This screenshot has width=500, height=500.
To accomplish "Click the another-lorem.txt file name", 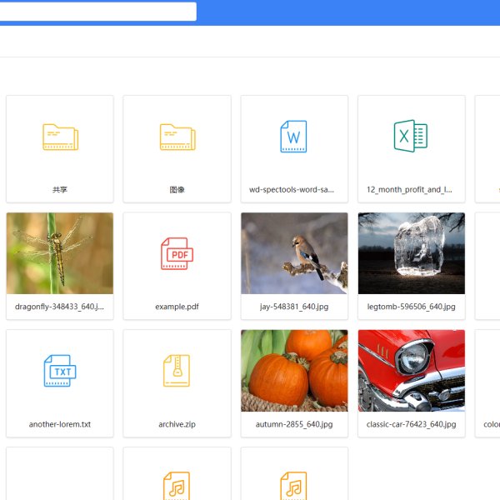I will (60, 424).
